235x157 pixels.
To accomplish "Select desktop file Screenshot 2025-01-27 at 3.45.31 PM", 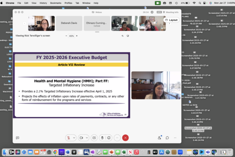I will pyautogui.click(x=198, y=128).
